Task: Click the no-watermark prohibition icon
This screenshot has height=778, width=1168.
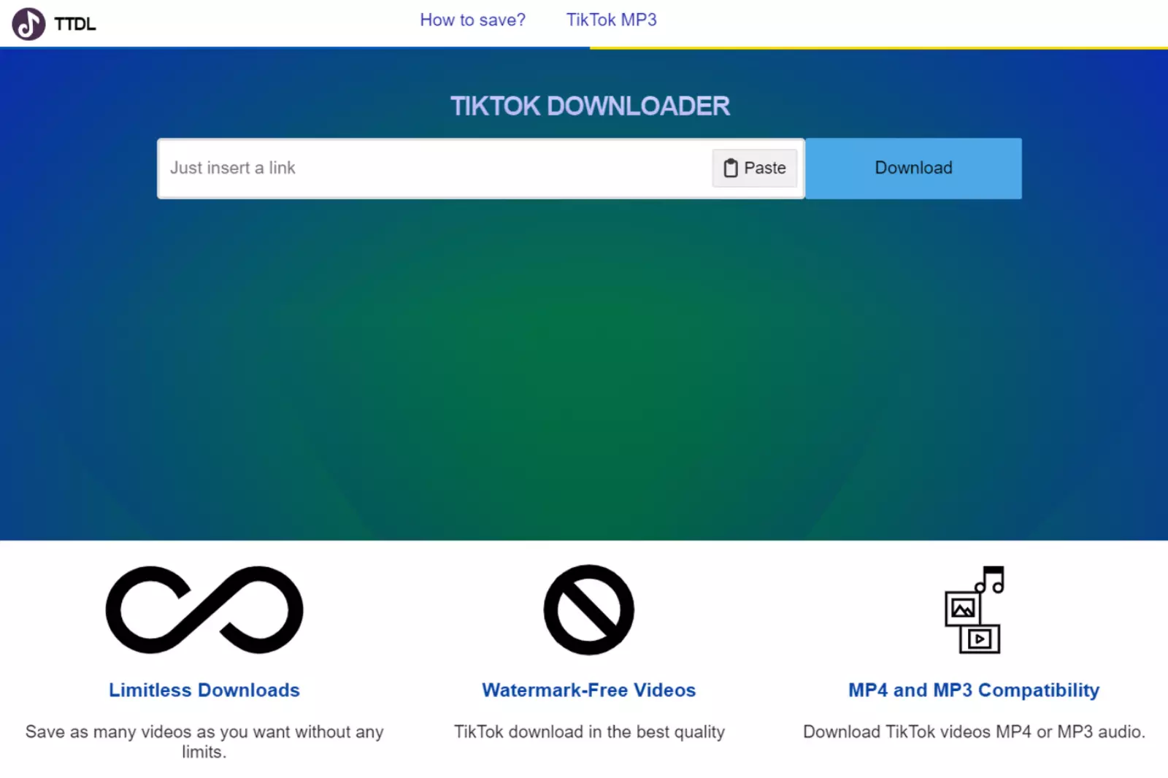Action: [589, 609]
